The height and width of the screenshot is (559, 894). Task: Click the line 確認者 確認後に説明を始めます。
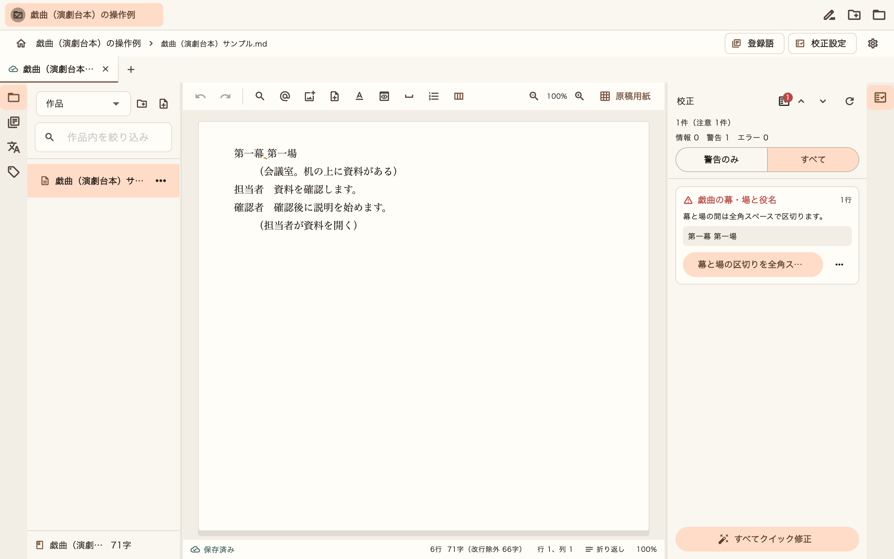pos(311,207)
